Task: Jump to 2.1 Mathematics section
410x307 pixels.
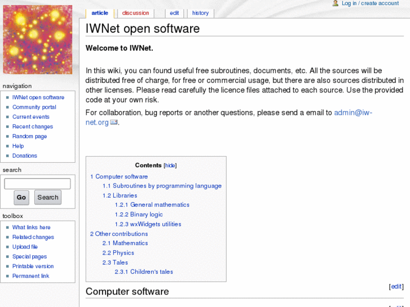Action: [x=125, y=243]
